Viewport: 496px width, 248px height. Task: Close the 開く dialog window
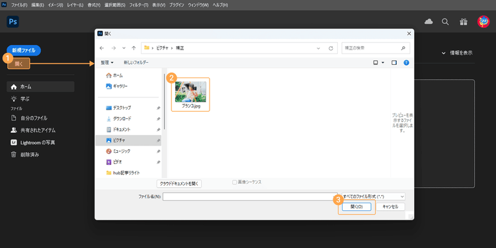(409, 33)
